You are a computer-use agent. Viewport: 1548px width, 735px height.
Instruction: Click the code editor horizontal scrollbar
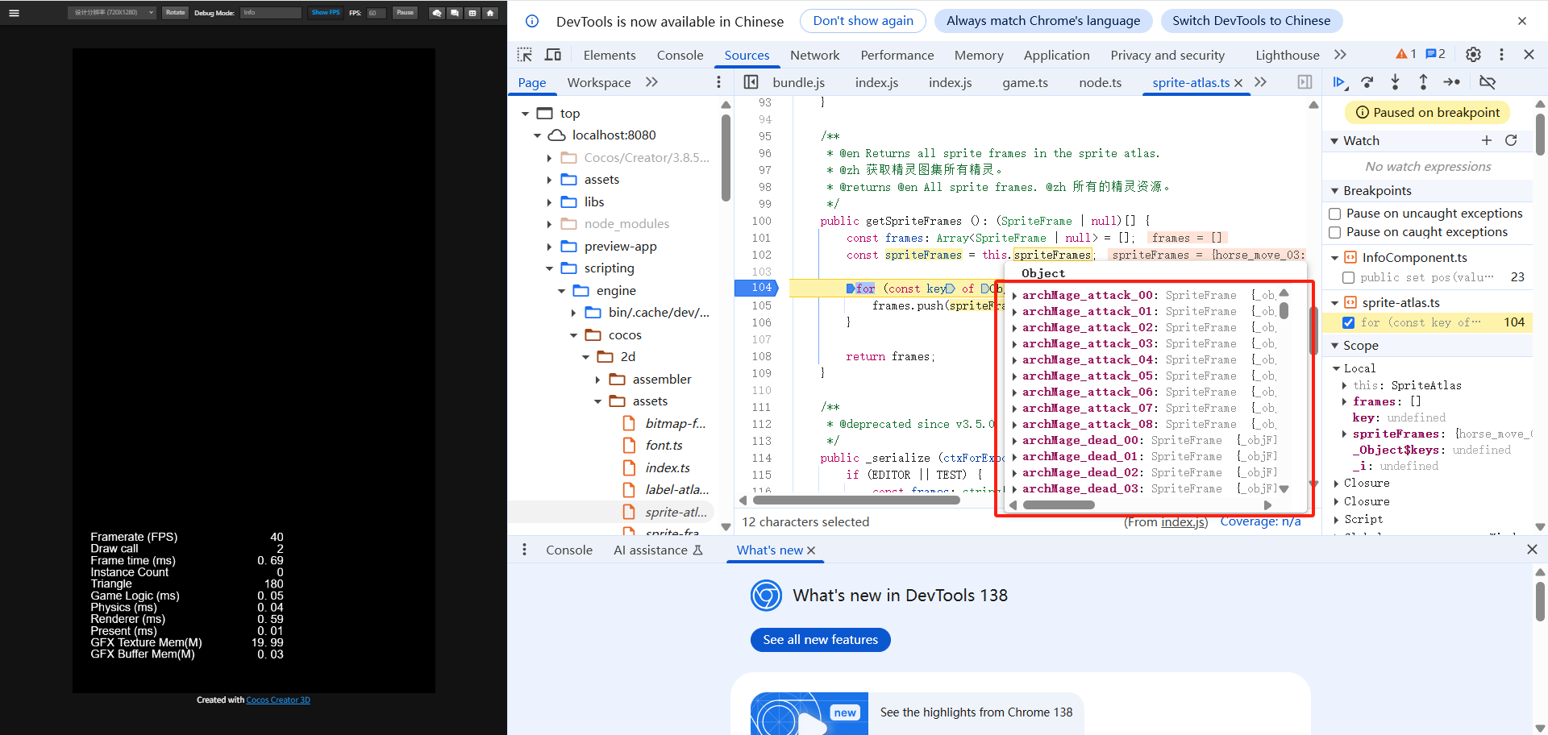point(855,500)
